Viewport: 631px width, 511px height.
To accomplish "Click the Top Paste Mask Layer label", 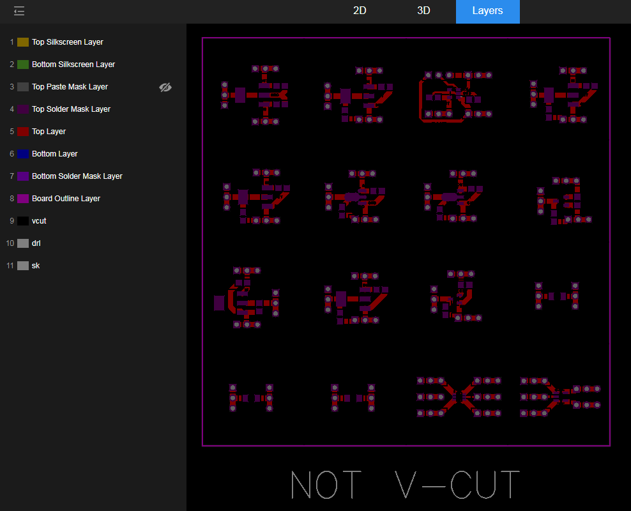I will point(70,87).
